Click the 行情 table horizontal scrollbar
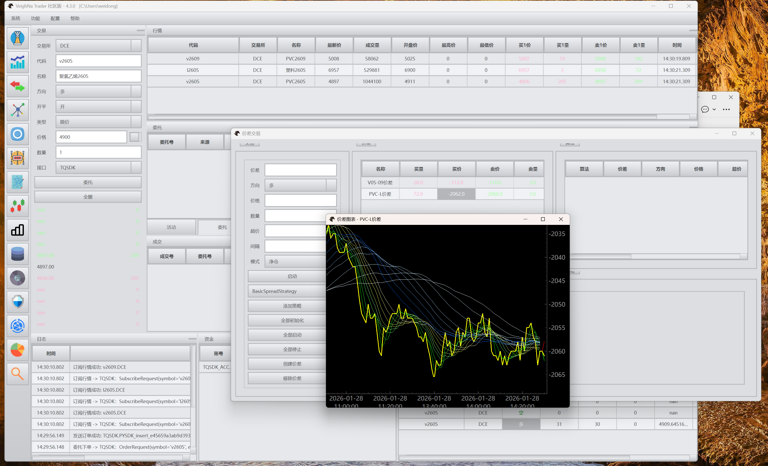The height and width of the screenshot is (466, 768). pos(402,117)
